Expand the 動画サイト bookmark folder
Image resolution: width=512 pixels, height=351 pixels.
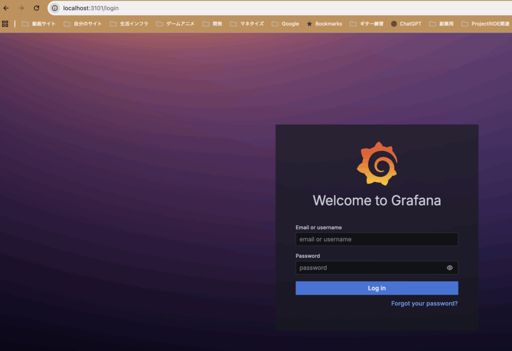[x=39, y=24]
